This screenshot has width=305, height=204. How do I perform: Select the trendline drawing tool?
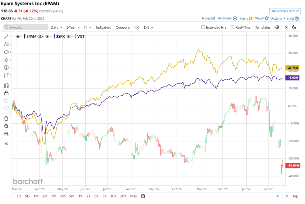7,36
